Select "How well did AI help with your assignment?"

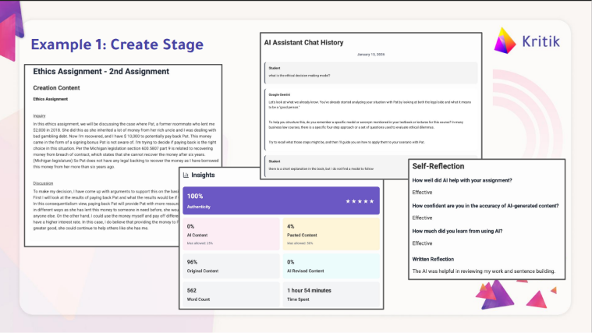click(462, 180)
